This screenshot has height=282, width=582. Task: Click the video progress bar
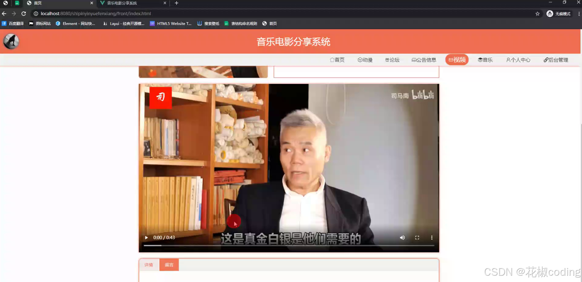point(289,246)
